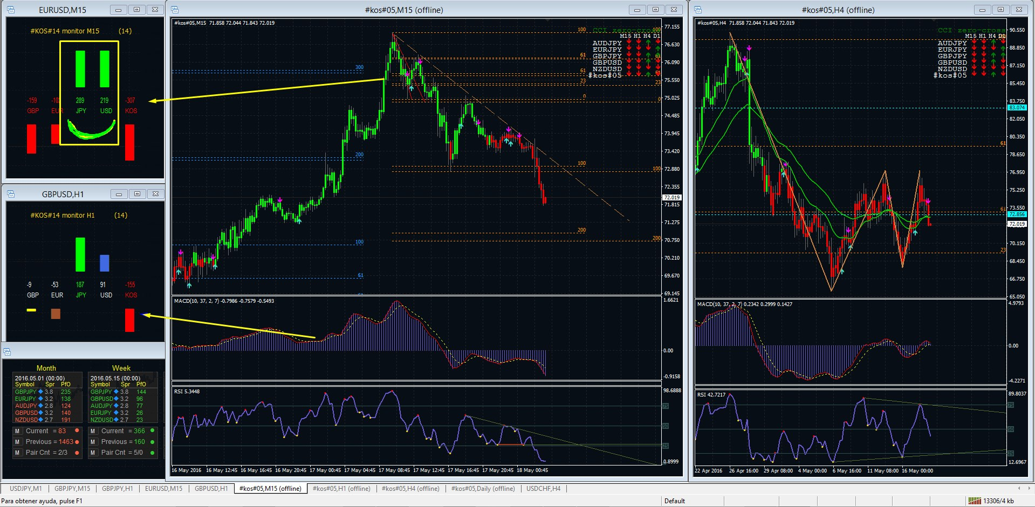Click blue diamond beside AUDJPY in Month table
This screenshot has height=507, width=1035.
point(40,406)
